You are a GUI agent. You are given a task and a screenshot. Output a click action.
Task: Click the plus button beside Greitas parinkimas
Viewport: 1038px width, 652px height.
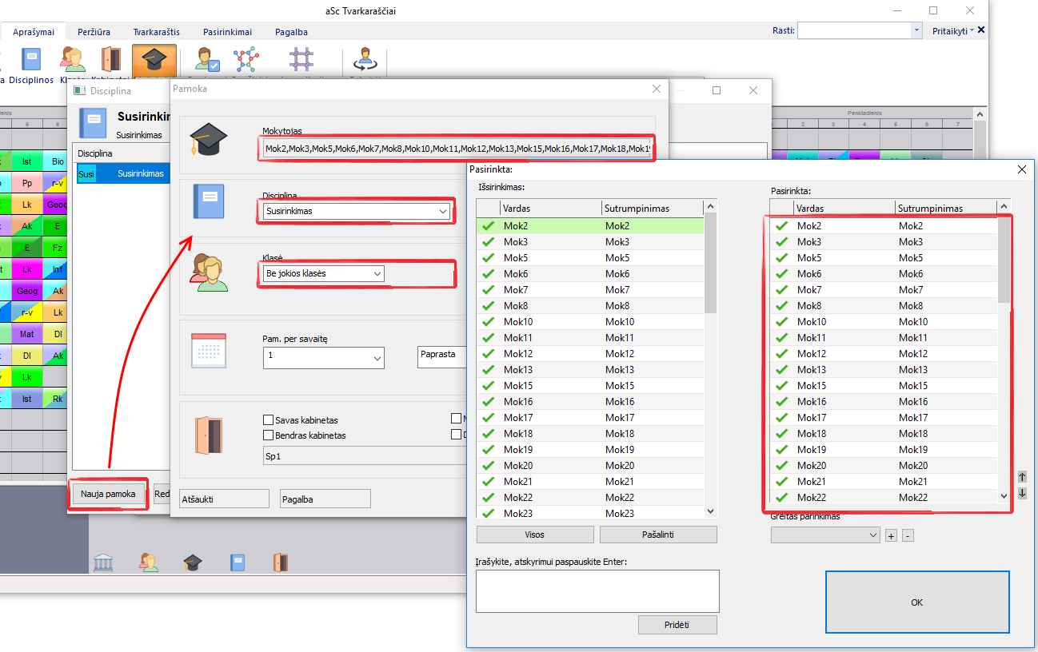click(892, 535)
